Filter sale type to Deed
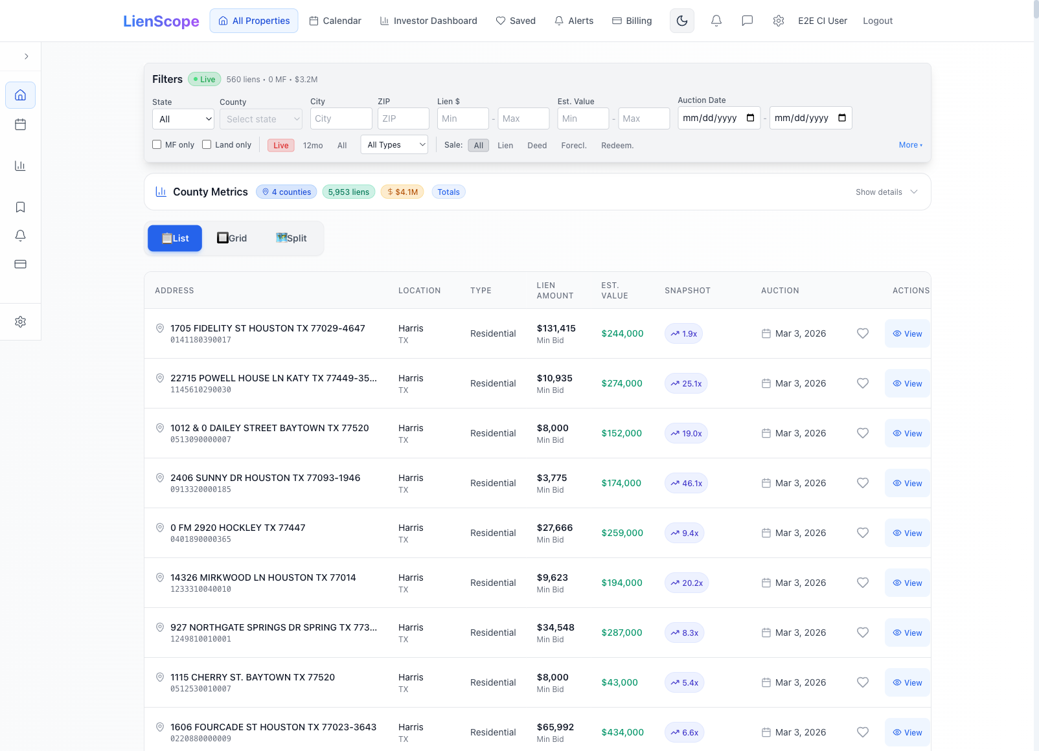 click(x=537, y=145)
